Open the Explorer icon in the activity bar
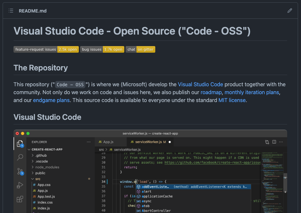The image size is (301, 213). coord(20,143)
